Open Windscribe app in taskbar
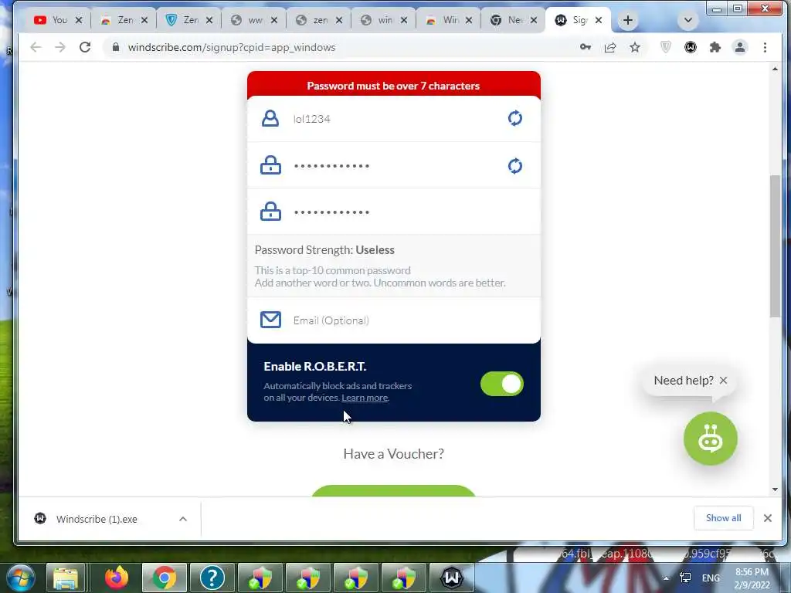 click(x=451, y=578)
